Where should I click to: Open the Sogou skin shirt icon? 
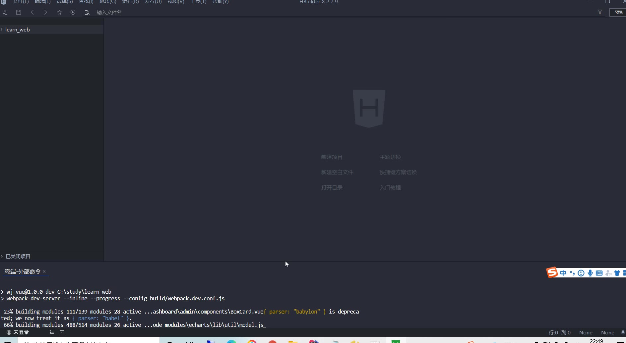click(x=617, y=273)
